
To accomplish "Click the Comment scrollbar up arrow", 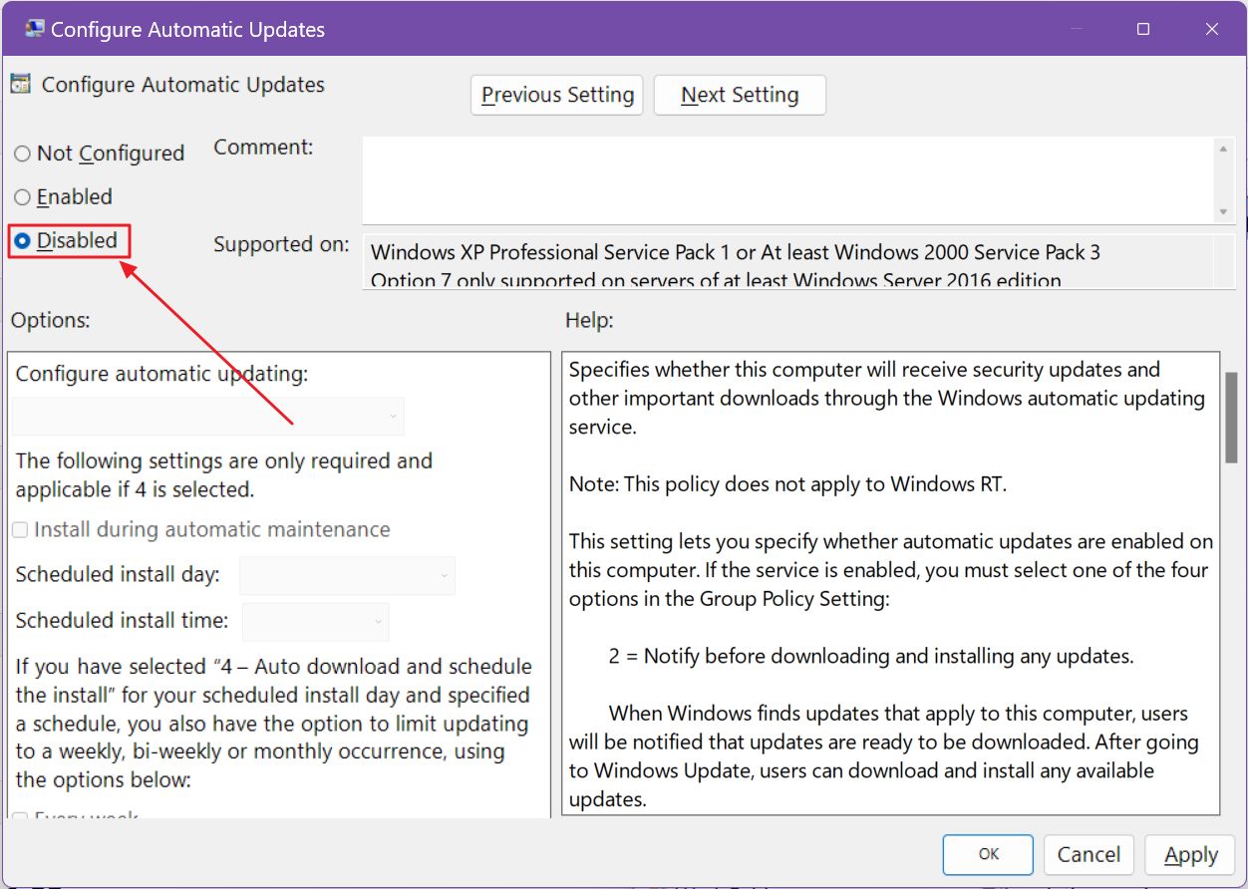I will click(x=1223, y=148).
